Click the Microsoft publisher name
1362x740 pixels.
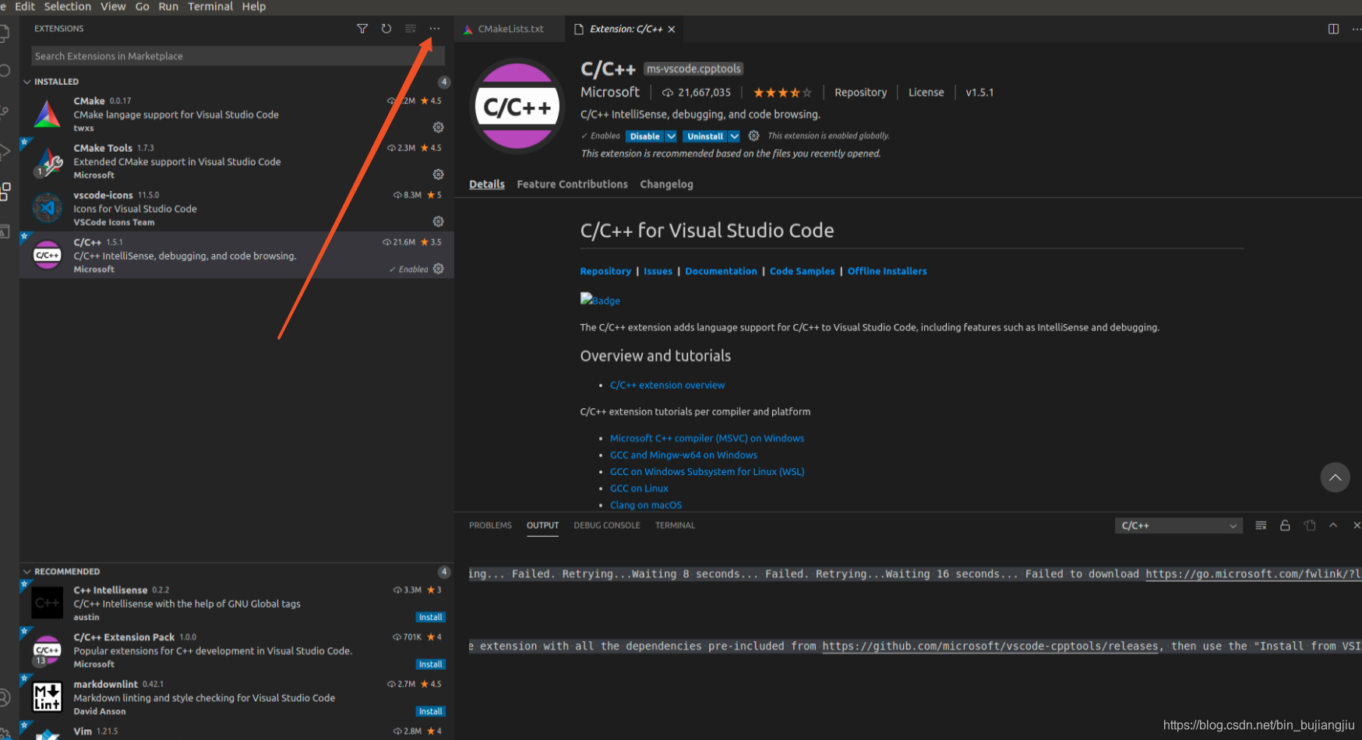click(x=610, y=93)
